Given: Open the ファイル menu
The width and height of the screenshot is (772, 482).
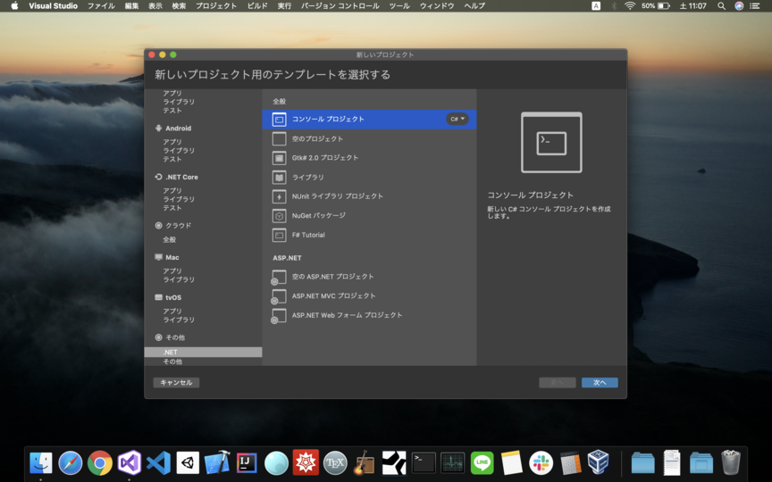Looking at the screenshot, I should click(101, 6).
